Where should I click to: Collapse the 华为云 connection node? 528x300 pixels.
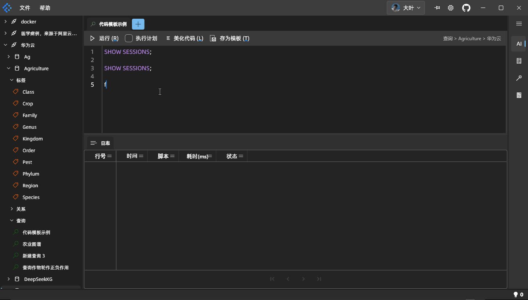click(x=5, y=45)
